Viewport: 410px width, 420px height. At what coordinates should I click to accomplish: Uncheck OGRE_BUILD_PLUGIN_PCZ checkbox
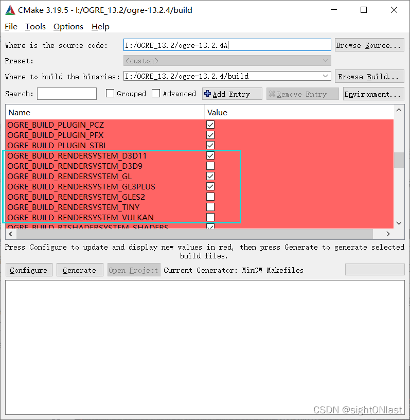click(210, 125)
